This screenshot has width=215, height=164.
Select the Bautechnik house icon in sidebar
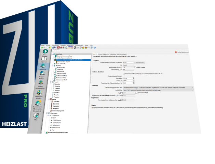click(x=43, y=66)
